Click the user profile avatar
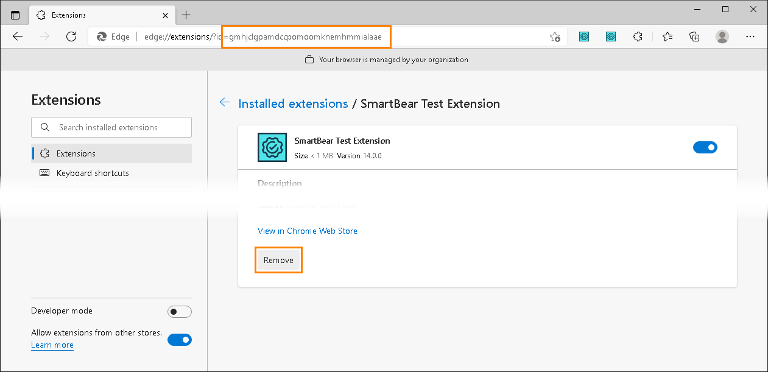This screenshot has height=372, width=768. [722, 37]
